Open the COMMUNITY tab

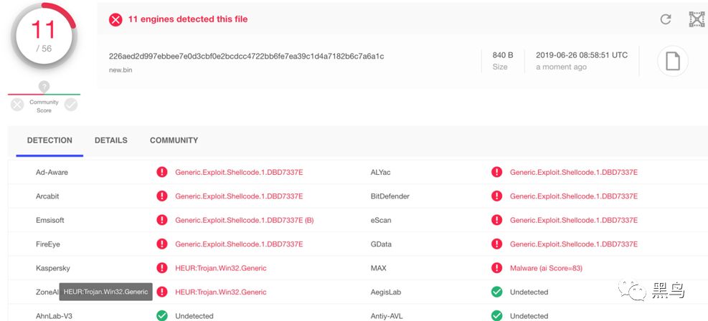pos(174,140)
